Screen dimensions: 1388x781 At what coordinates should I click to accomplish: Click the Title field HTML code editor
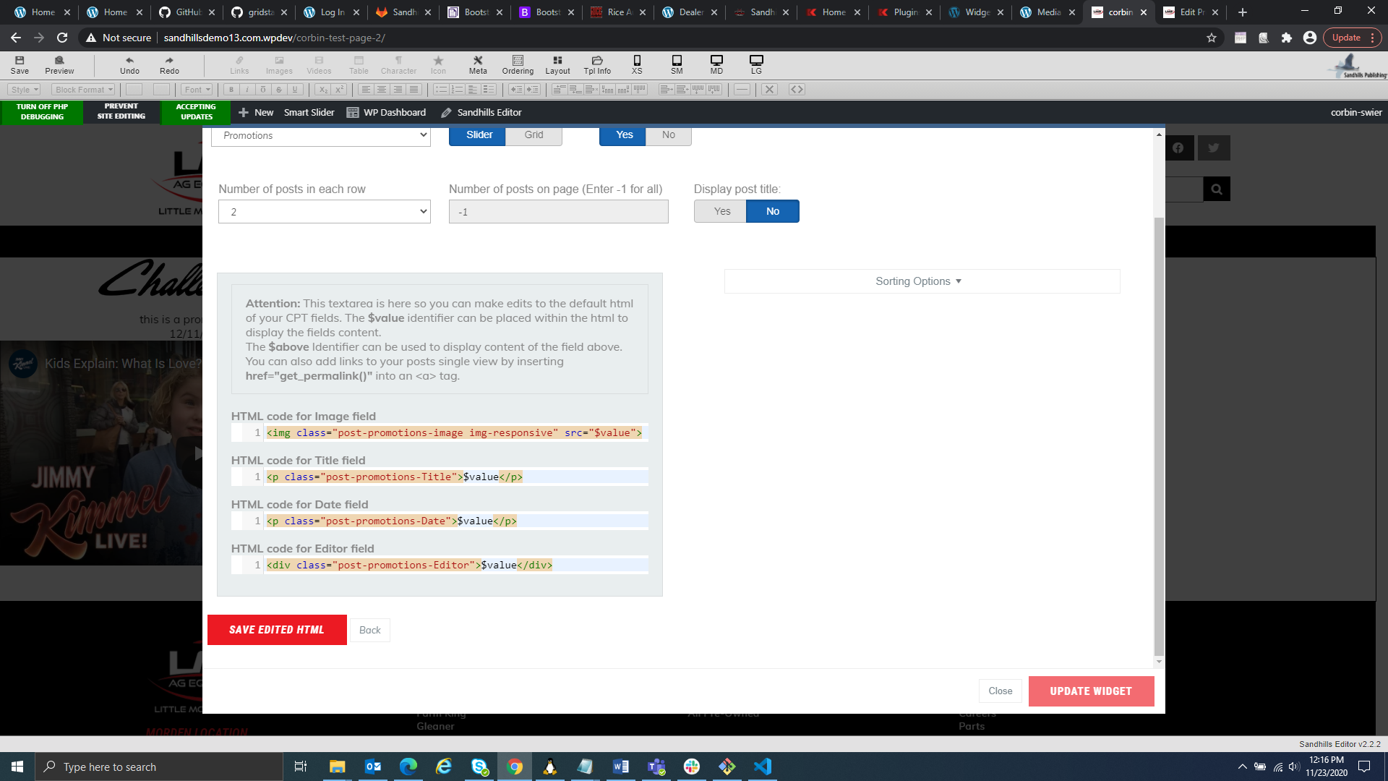click(x=440, y=477)
